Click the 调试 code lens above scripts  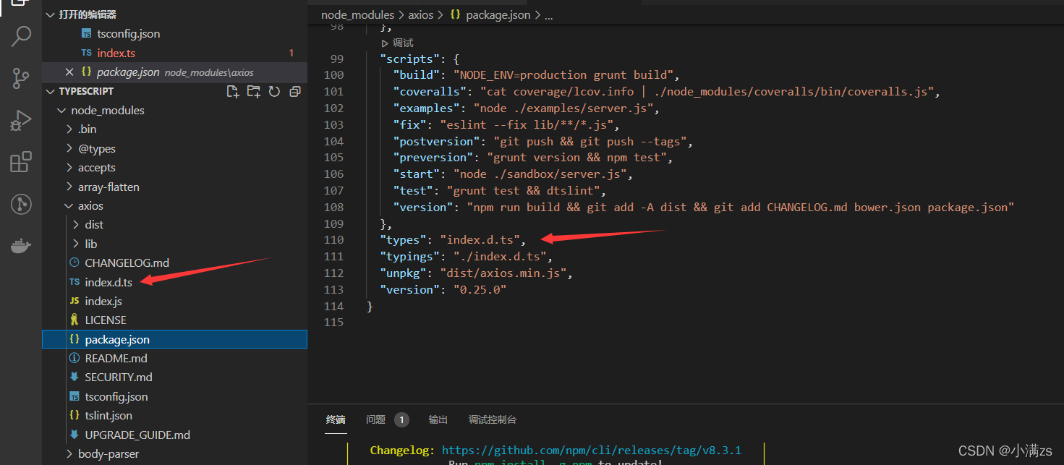[x=397, y=43]
